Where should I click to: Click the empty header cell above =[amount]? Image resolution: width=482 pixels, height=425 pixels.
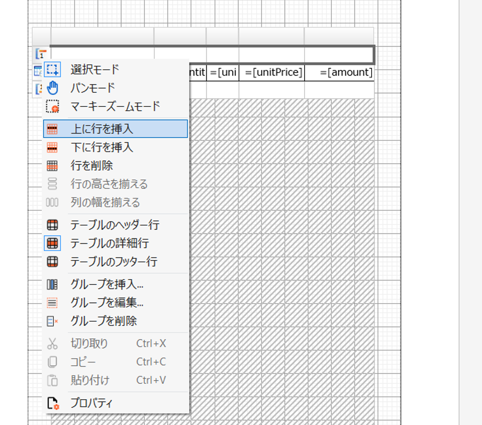click(339, 55)
